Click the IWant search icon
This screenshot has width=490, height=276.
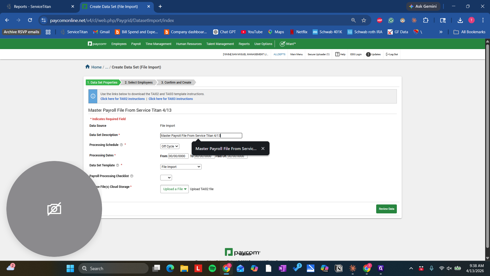pyautogui.click(x=282, y=44)
